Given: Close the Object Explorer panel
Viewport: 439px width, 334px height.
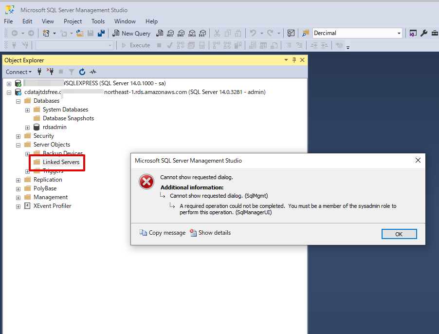Looking at the screenshot, I should pos(302,60).
